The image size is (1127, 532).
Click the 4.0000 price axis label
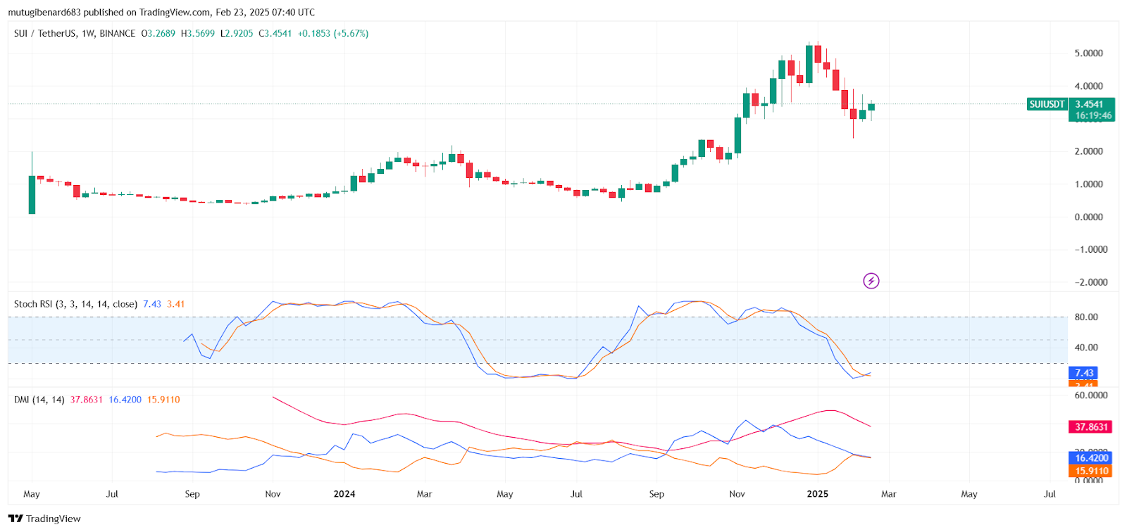point(1089,86)
